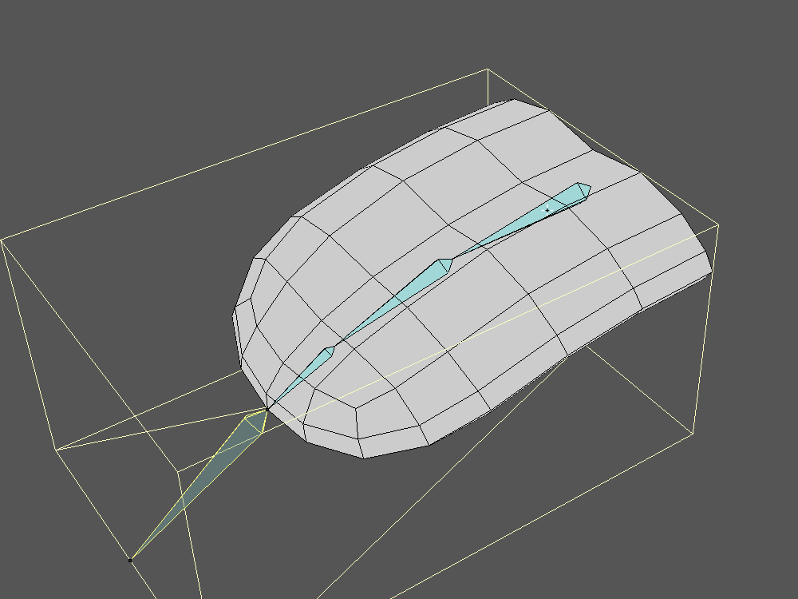This screenshot has width=798, height=599.
Task: Click the joint where the yellow bone meets the mesh
Action: pyautogui.click(x=266, y=409)
